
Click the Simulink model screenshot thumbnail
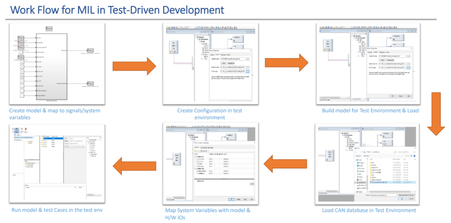[x=57, y=64]
